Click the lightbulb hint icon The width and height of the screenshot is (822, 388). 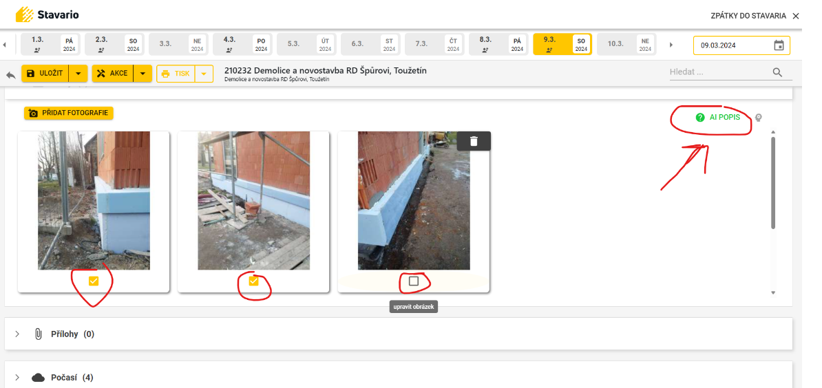coord(758,118)
